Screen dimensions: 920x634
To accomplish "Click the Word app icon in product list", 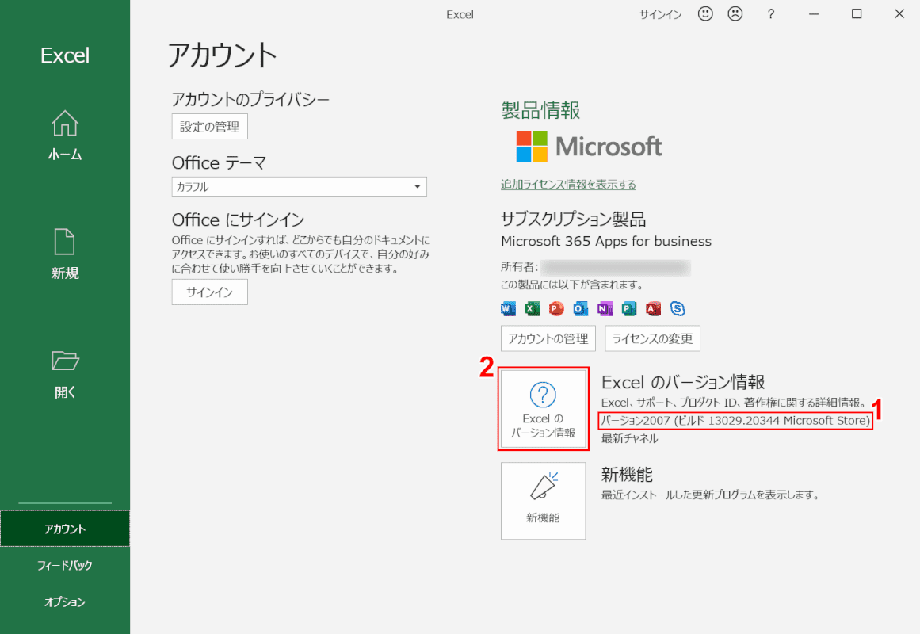I will coord(508,308).
